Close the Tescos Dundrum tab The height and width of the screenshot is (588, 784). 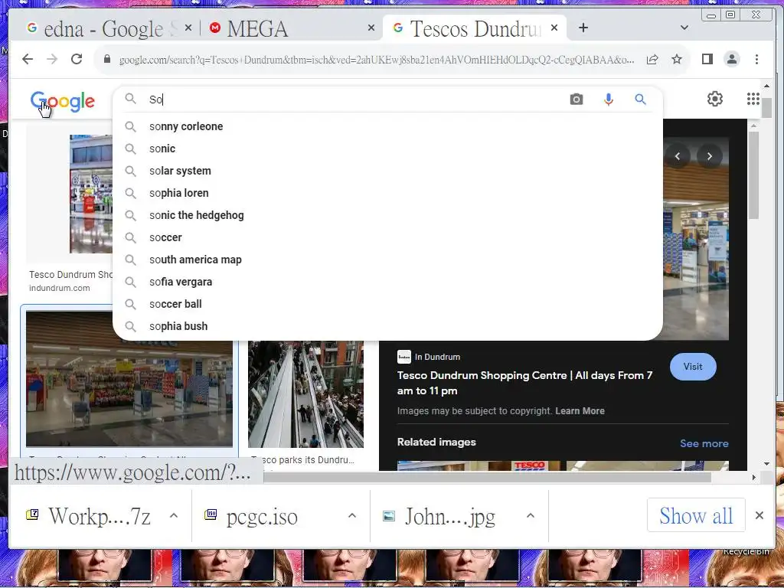click(554, 28)
